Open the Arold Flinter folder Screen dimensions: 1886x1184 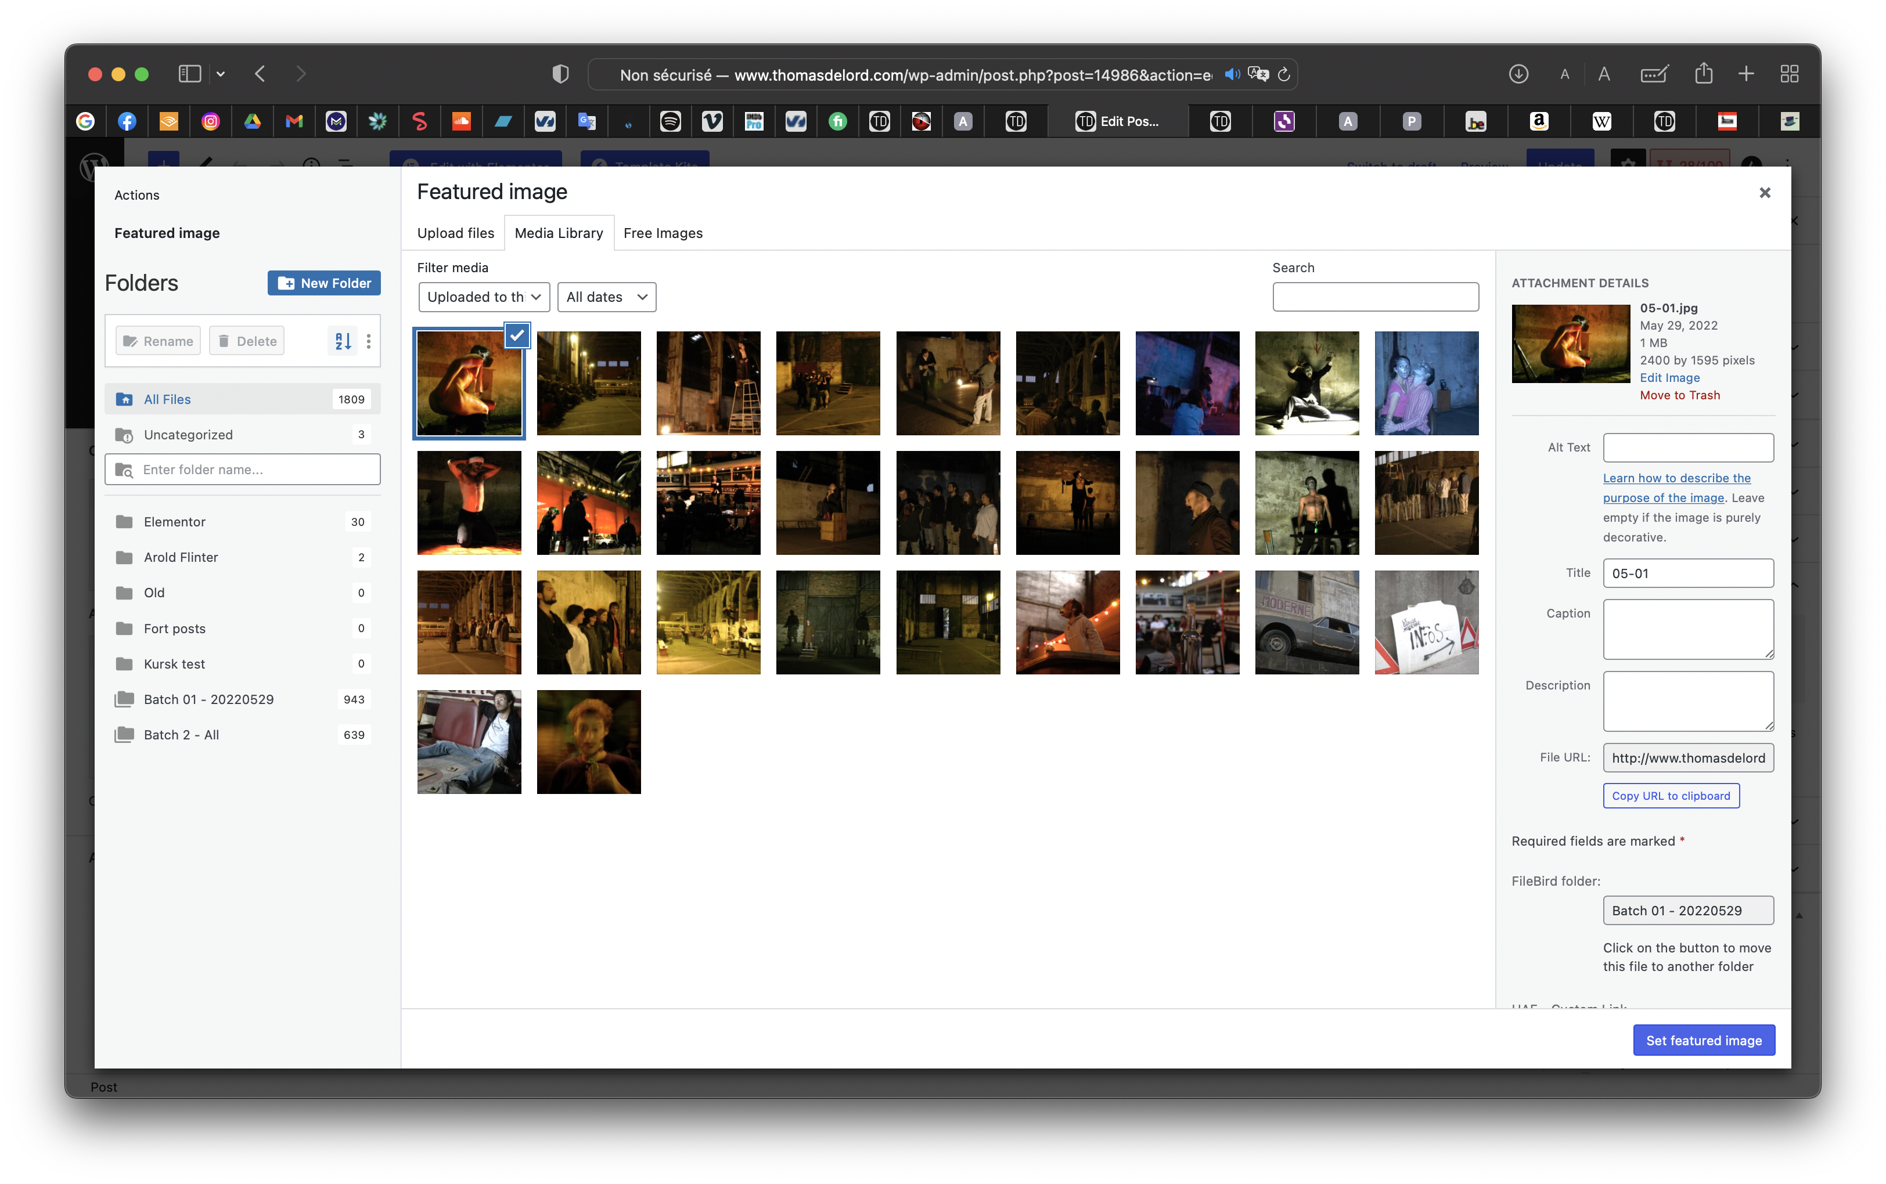243,558
